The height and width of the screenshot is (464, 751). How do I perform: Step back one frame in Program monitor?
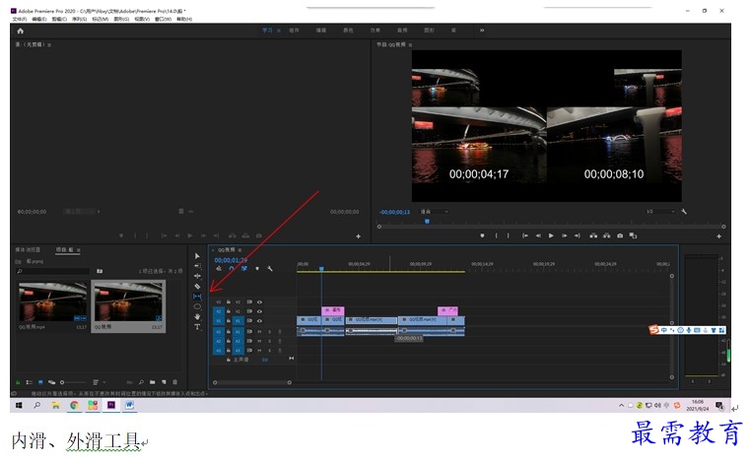tap(538, 235)
